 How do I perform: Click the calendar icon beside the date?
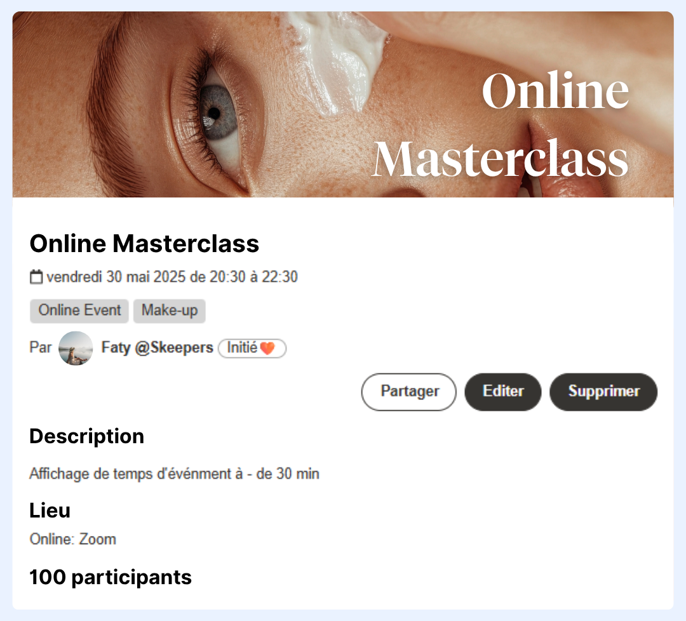(x=36, y=277)
